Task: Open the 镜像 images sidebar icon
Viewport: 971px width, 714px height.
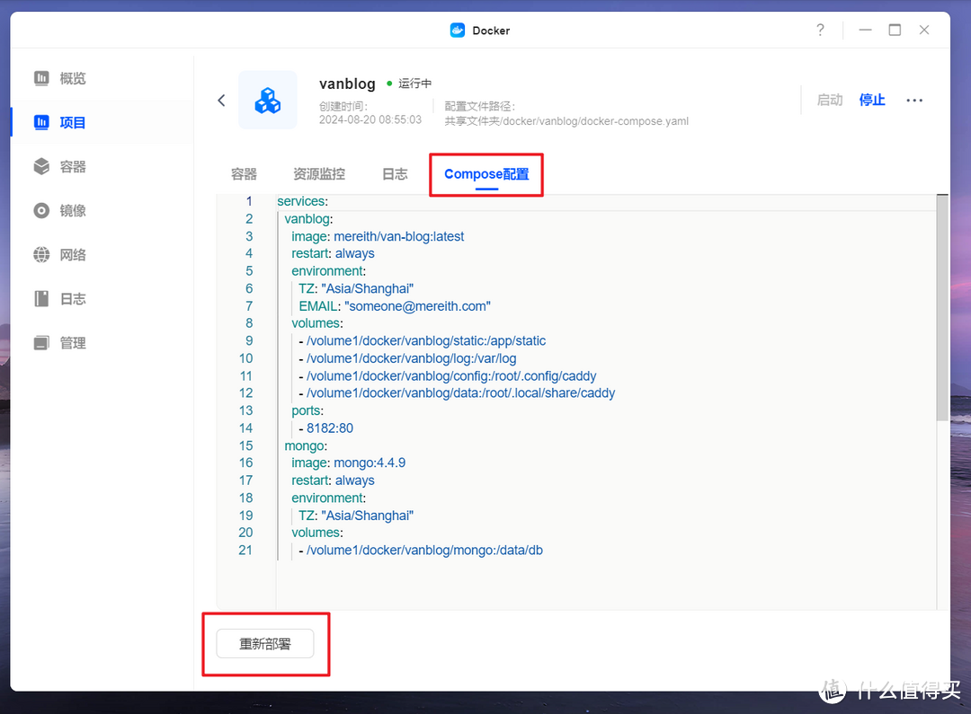Action: point(42,210)
